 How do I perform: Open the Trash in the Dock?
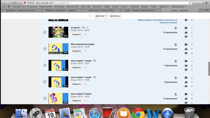(x=189, y=113)
